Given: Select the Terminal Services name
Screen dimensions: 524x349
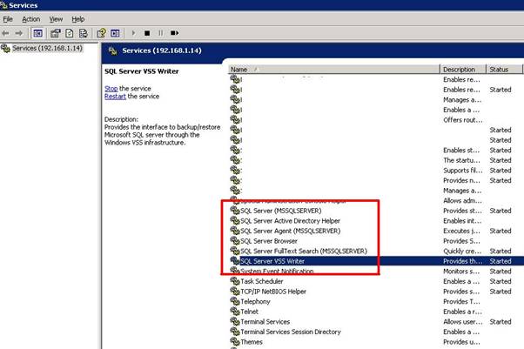Looking at the screenshot, I should point(265,322).
